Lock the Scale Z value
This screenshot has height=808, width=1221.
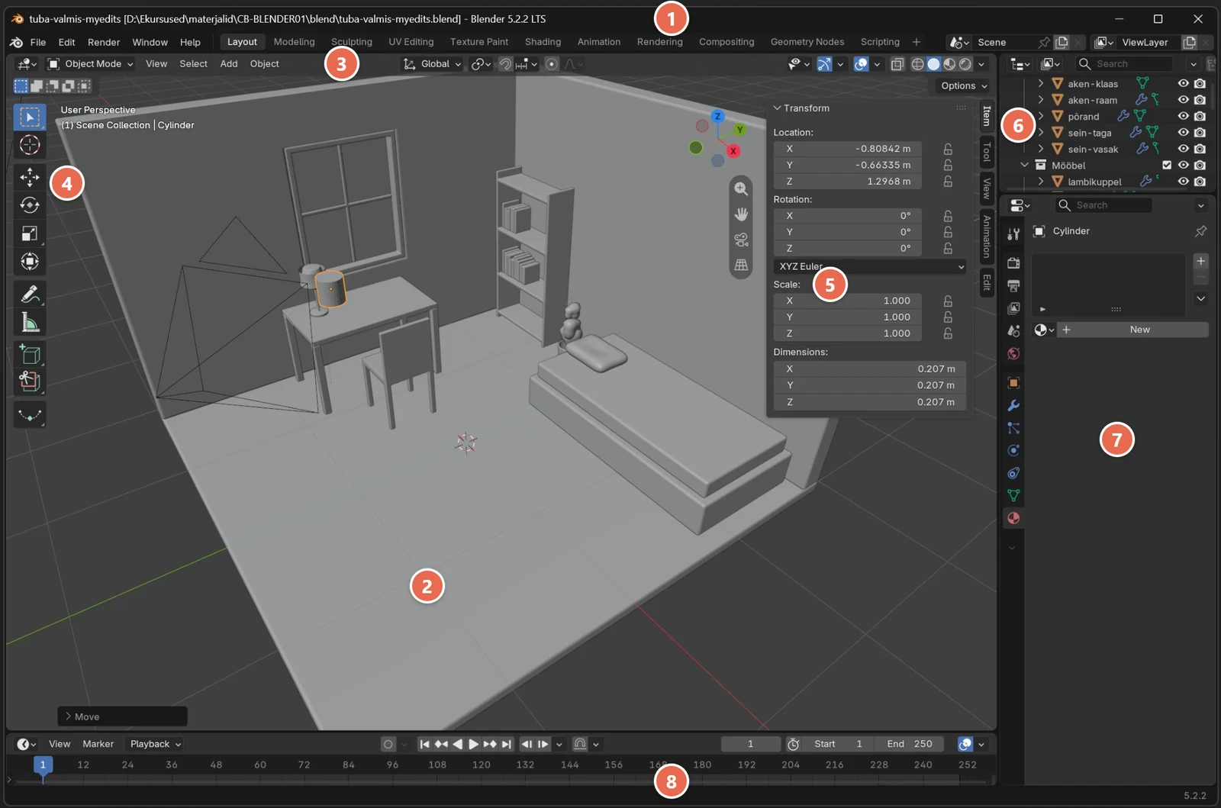[x=948, y=333]
